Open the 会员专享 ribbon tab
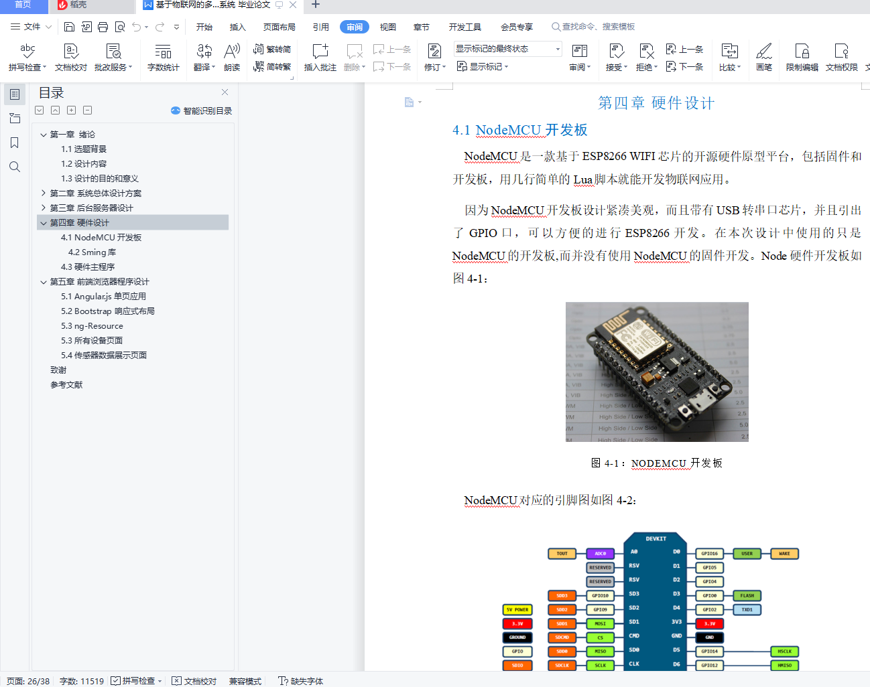Screen dimensions: 870x687 (517, 27)
